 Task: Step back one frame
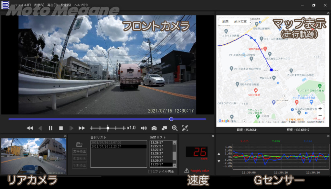tap(40, 128)
